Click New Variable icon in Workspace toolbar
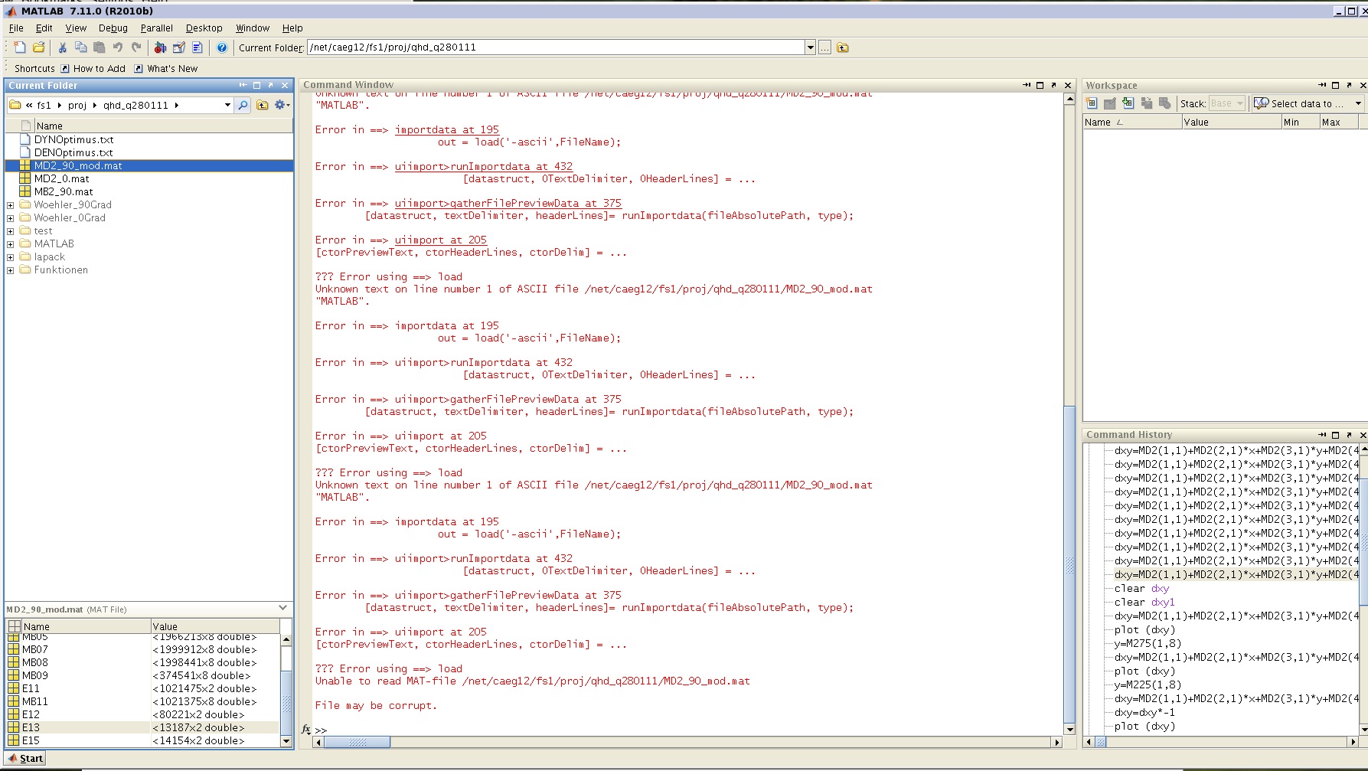The width and height of the screenshot is (1368, 771). [1092, 103]
